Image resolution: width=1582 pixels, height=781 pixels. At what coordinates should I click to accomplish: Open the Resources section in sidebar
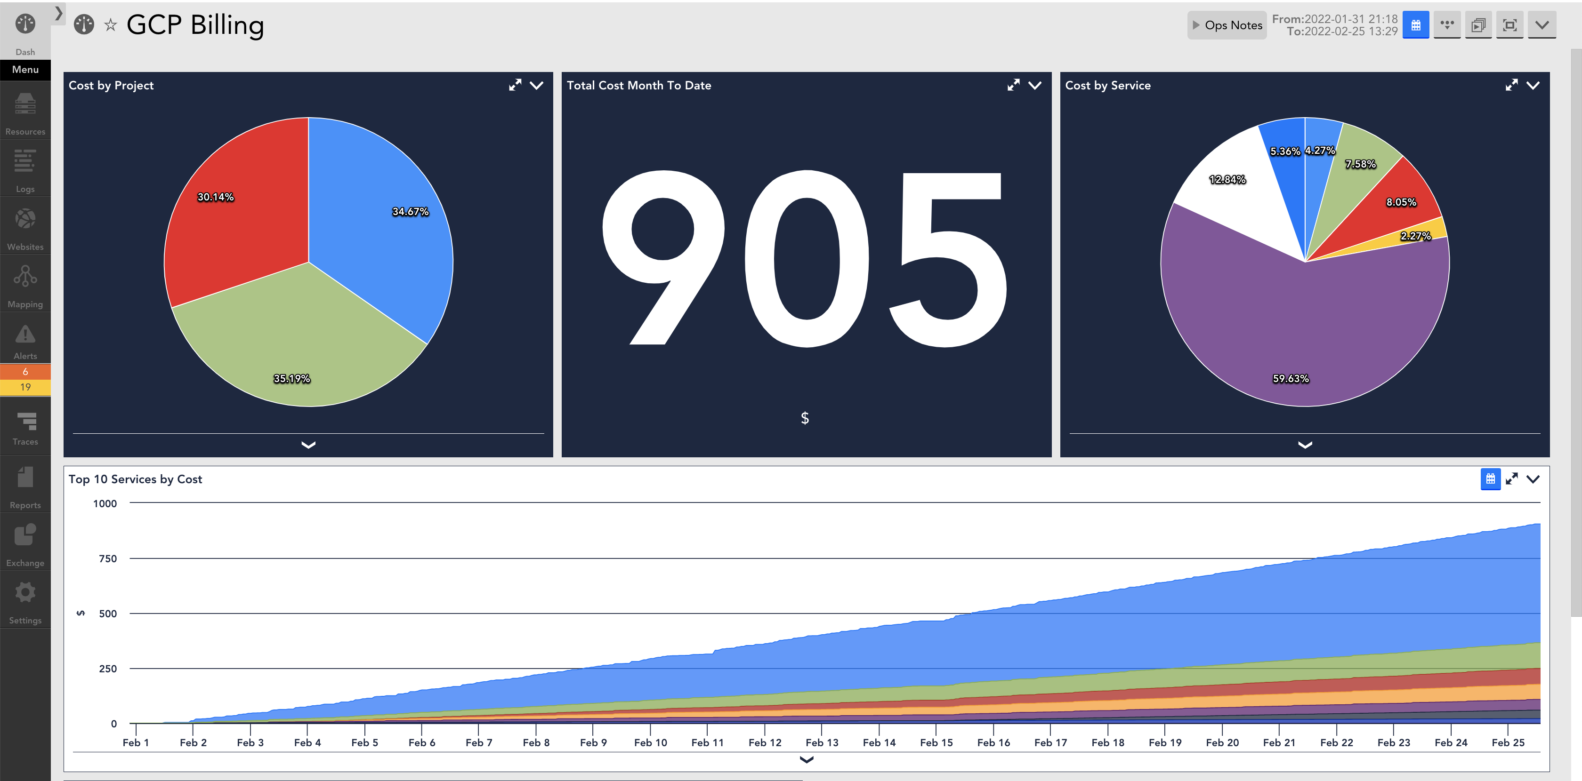(x=25, y=111)
